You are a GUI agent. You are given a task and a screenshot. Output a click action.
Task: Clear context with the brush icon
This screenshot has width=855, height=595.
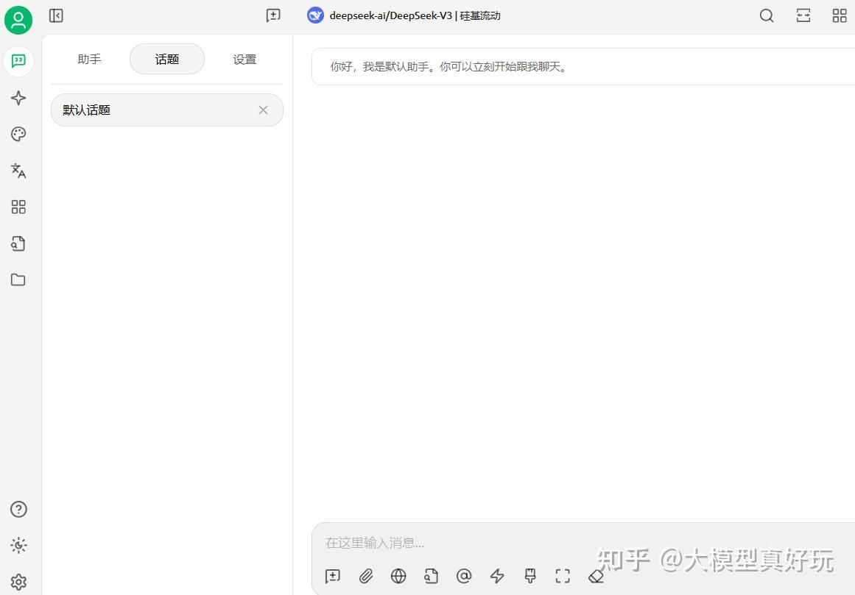(530, 576)
